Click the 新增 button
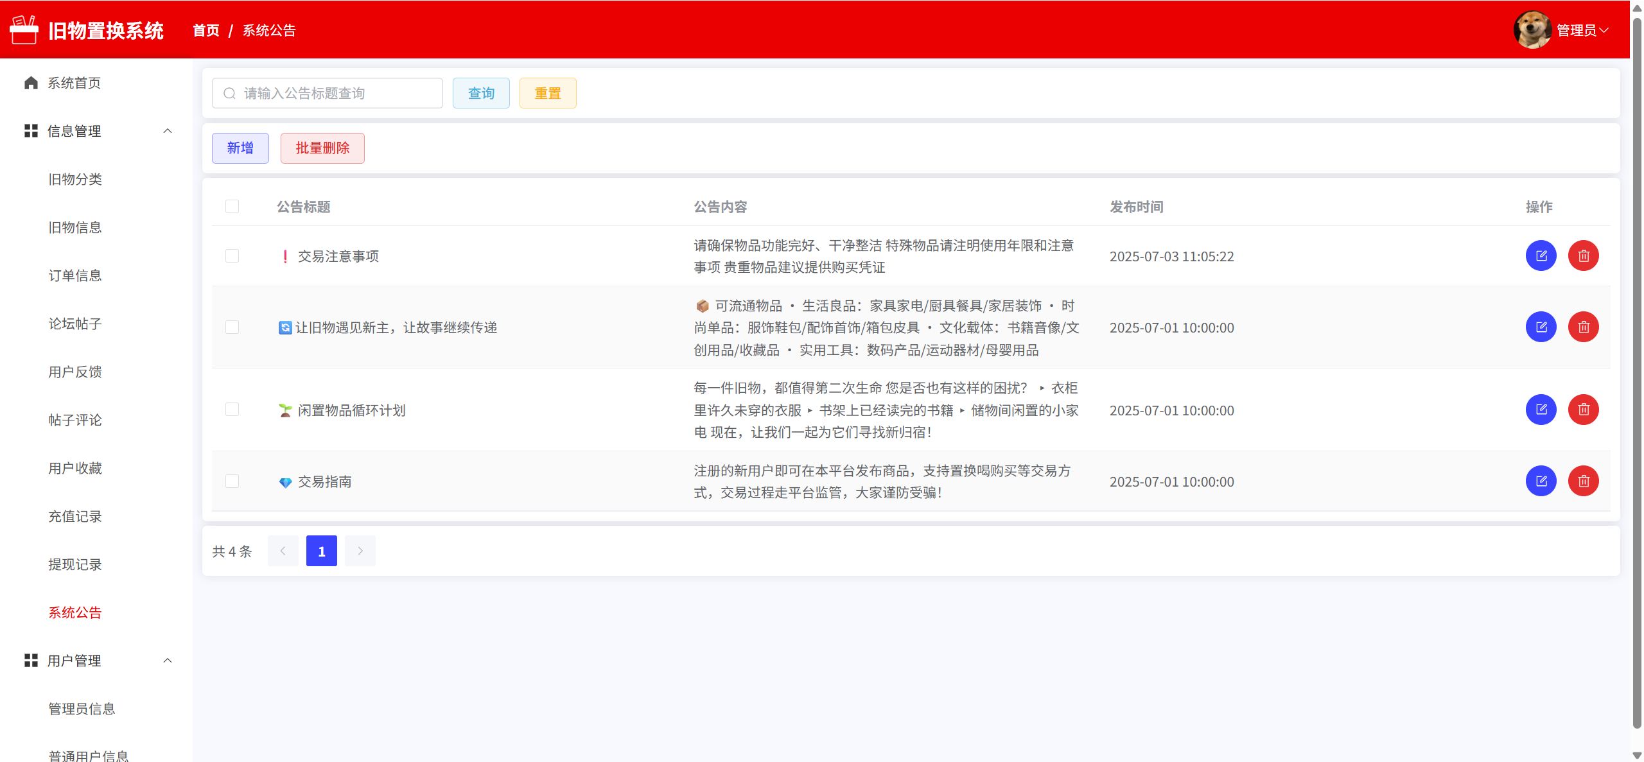 click(x=240, y=148)
